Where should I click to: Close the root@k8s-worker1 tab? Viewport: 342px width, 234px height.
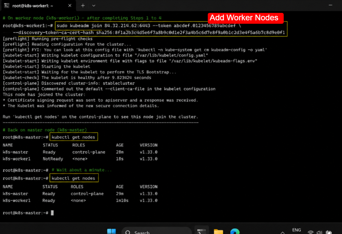click(69, 6)
